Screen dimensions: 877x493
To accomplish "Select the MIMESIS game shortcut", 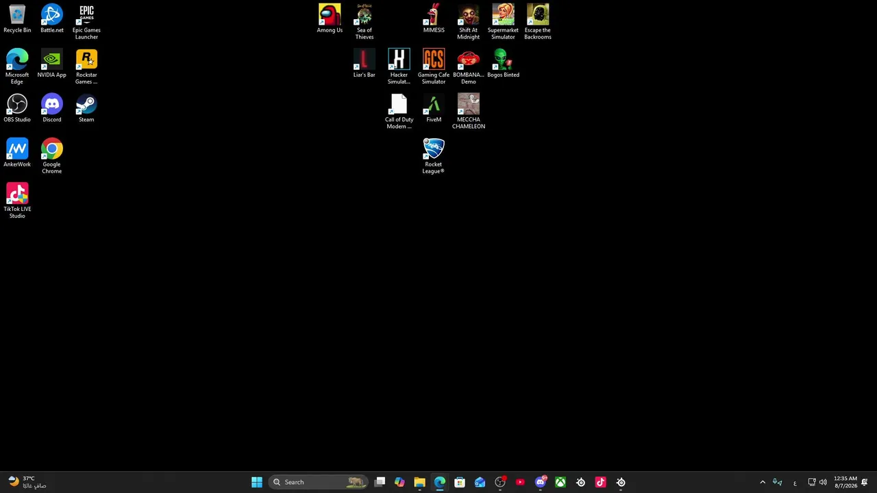I will [434, 19].
